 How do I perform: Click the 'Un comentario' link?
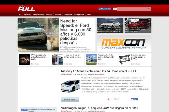100,111
